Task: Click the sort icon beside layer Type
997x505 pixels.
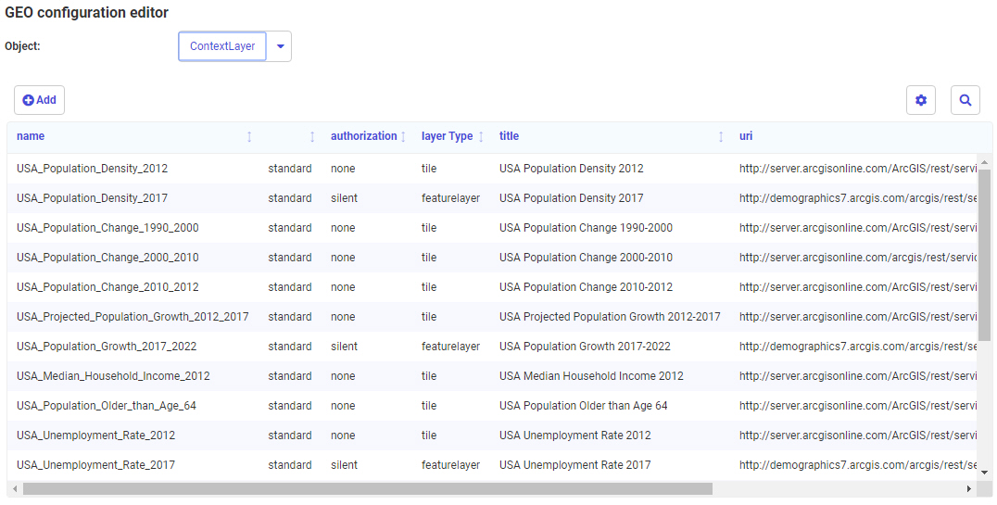Action: click(x=481, y=137)
